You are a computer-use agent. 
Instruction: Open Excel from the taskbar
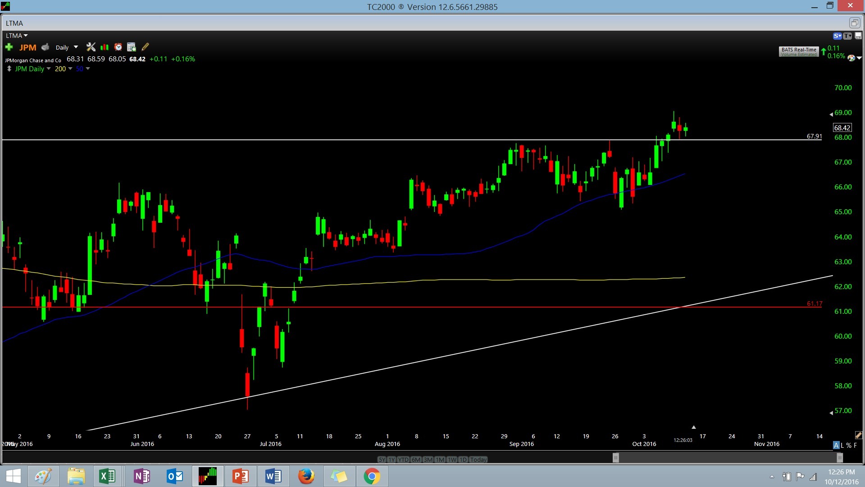(107, 476)
